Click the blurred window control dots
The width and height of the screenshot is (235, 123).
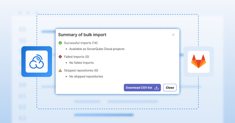(x=28, y=13)
